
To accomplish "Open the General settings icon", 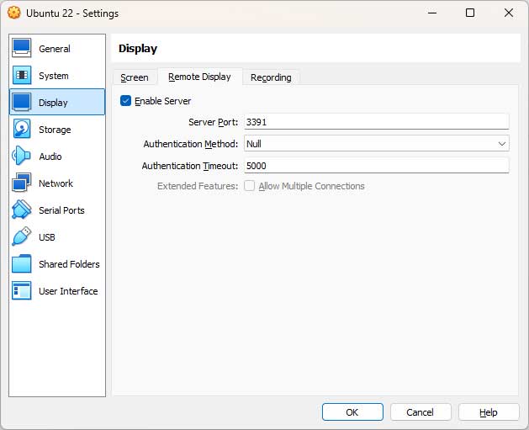I will [x=22, y=48].
